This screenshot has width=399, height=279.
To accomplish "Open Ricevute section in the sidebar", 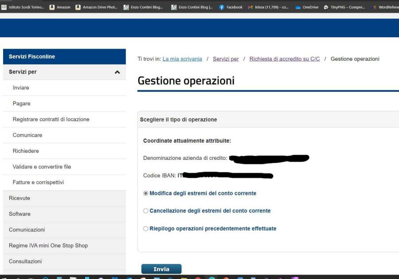I will [x=20, y=198].
